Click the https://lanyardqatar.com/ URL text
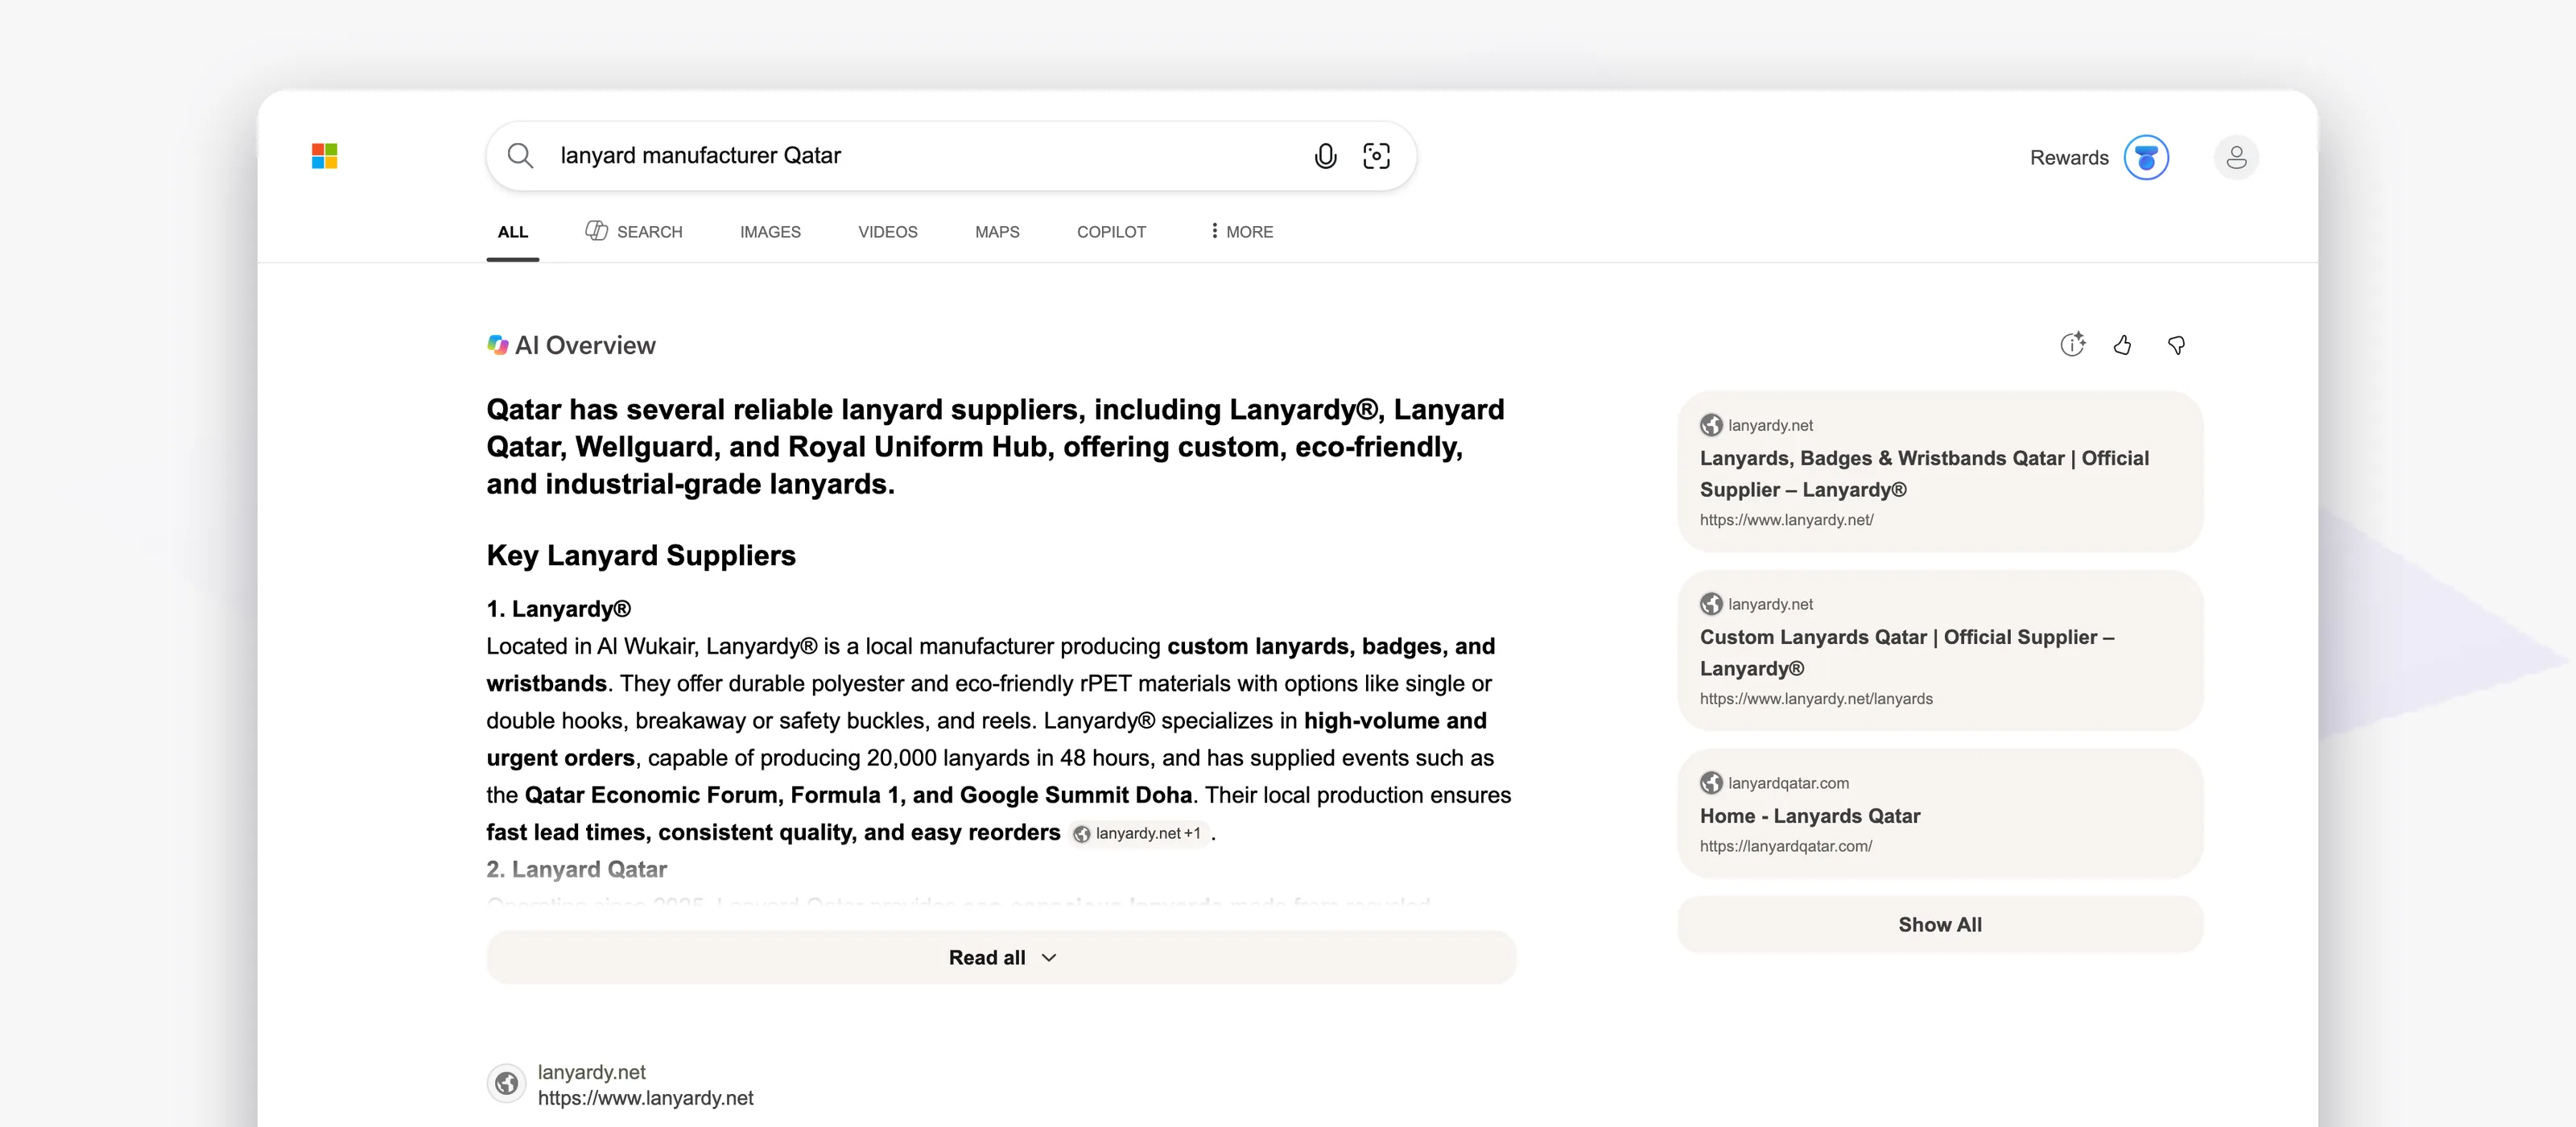 click(1786, 846)
